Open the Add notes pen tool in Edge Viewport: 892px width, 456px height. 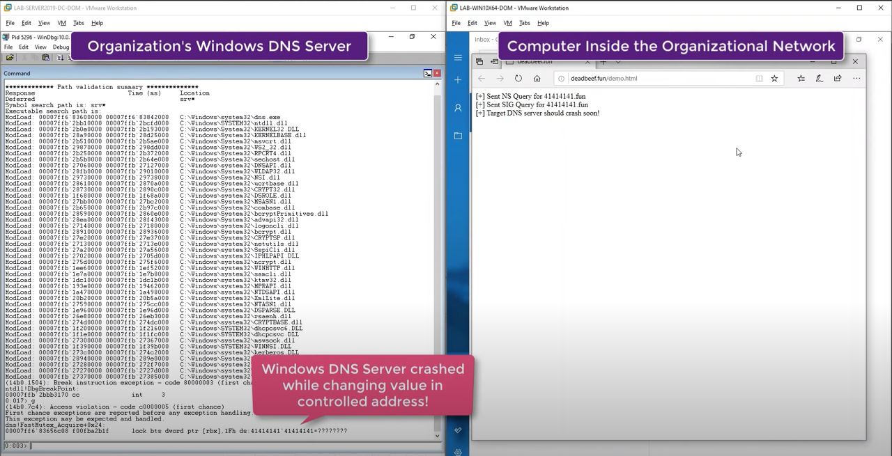coord(820,79)
